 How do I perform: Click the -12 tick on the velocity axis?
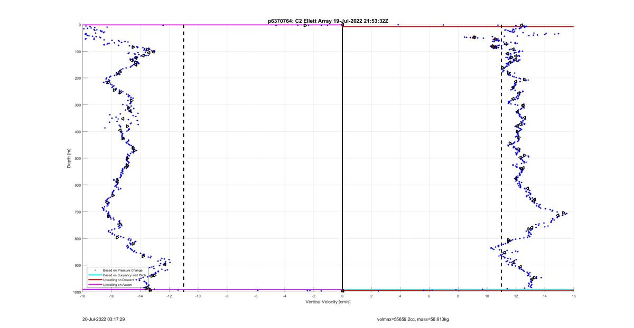pyautogui.click(x=169, y=296)
